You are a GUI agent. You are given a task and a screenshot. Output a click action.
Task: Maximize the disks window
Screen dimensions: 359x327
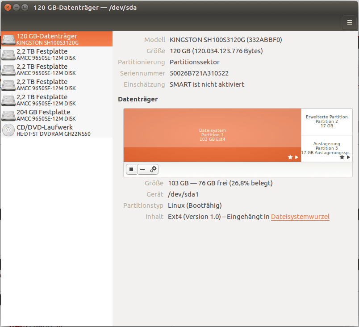point(25,7)
